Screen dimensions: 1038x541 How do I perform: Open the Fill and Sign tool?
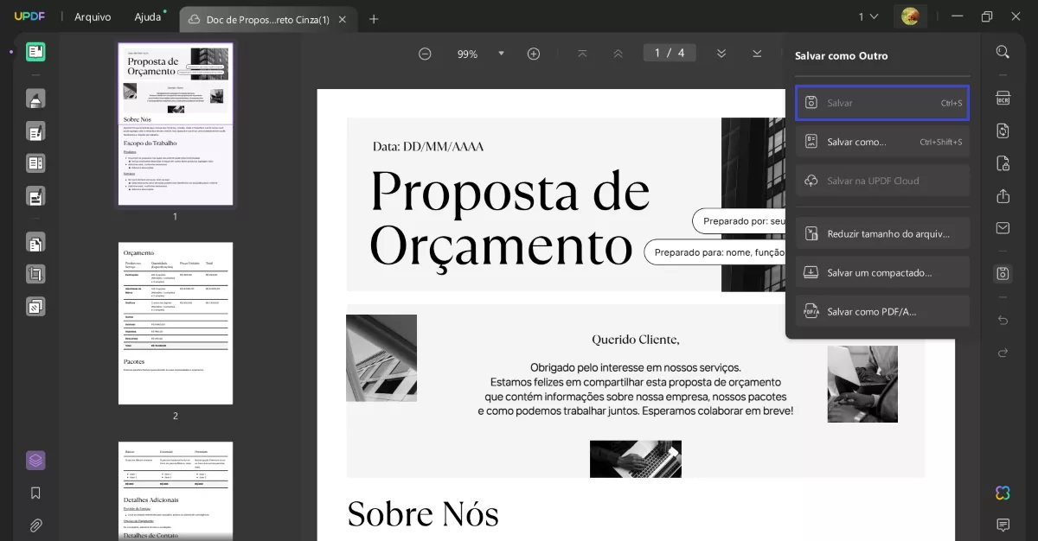coord(35,195)
